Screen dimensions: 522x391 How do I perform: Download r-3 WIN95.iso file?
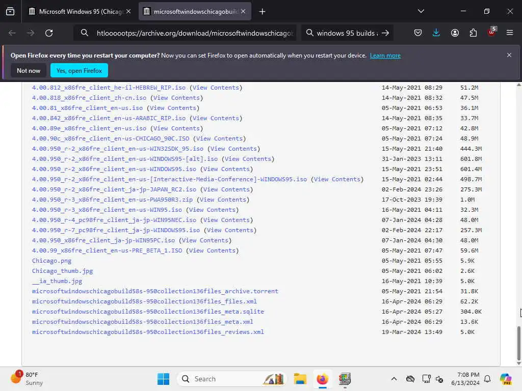[x=107, y=210]
